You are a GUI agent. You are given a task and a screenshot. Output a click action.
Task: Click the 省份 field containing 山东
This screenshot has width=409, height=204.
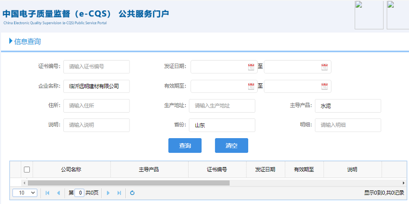222,125
